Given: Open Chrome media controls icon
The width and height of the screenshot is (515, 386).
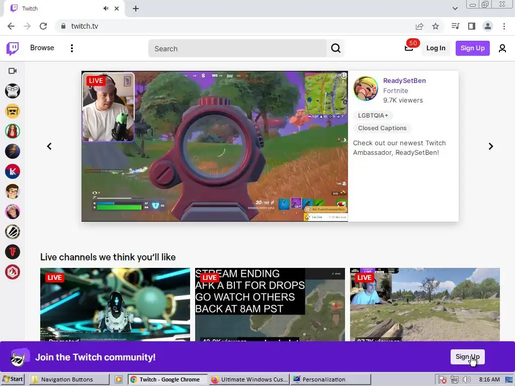Looking at the screenshot, I should point(455,26).
